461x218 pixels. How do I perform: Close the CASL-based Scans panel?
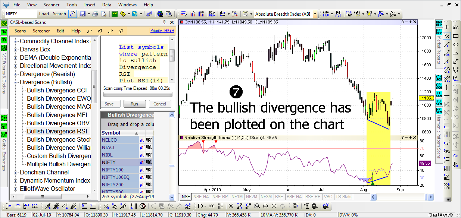(171, 22)
